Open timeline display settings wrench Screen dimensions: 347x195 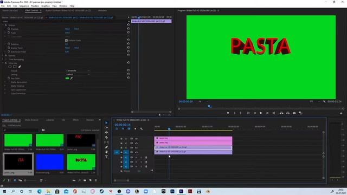(142, 129)
